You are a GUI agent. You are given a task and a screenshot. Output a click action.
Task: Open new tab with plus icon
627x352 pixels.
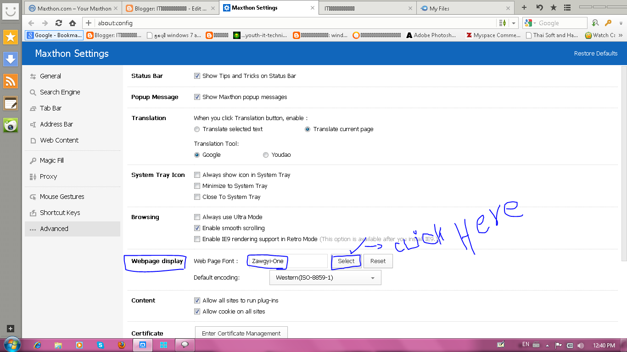coord(524,8)
